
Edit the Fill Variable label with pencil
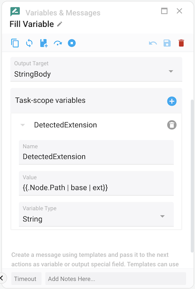(59, 24)
